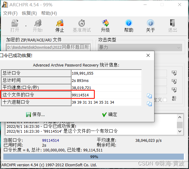The image size is (189, 169).
Task: Copy the hex password to clipboard icon
Action: 149,104
